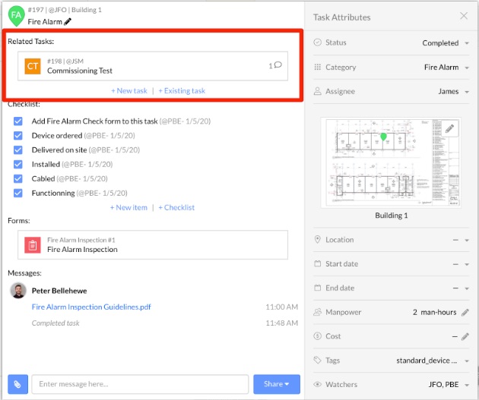Click the 'Completed task' message entry
The image size is (479, 400).
(56, 323)
